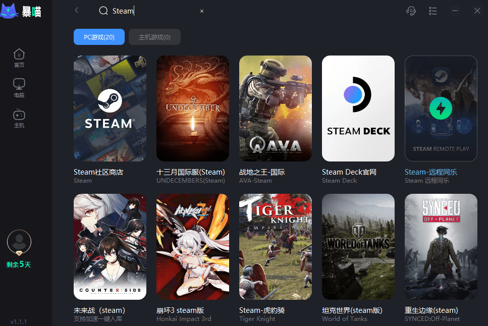Image resolution: width=488 pixels, height=326 pixels.
Task: Select the 电脑 PC icon in sidebar
Action: [x=19, y=88]
